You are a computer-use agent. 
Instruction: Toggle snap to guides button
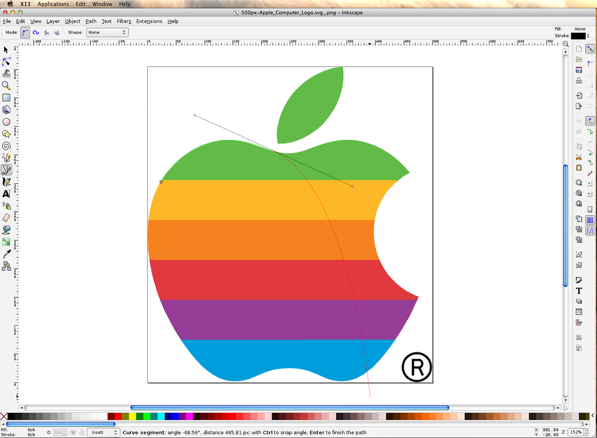coord(590,230)
